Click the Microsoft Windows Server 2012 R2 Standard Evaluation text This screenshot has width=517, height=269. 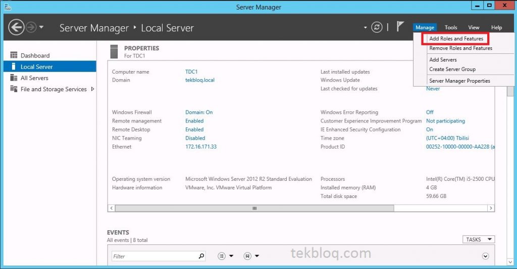tap(248, 179)
